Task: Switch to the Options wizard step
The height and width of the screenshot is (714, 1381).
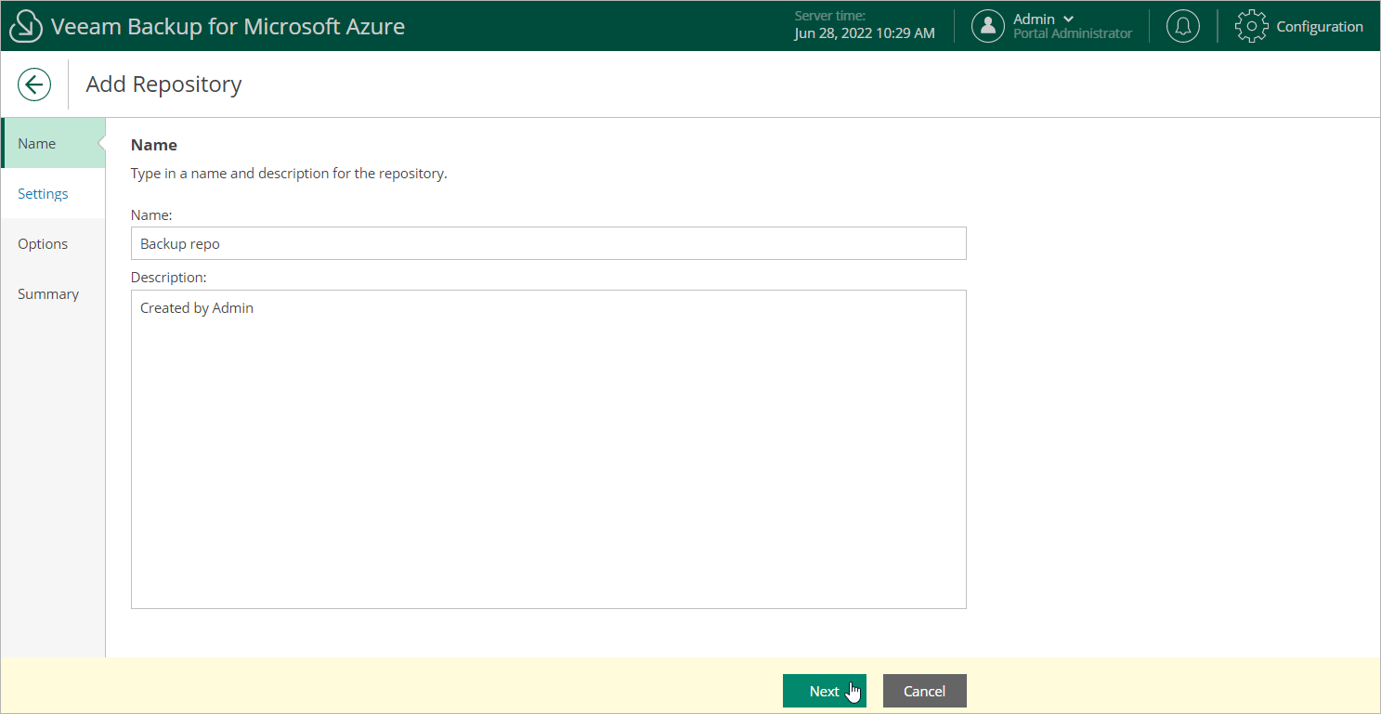Action: 53,243
